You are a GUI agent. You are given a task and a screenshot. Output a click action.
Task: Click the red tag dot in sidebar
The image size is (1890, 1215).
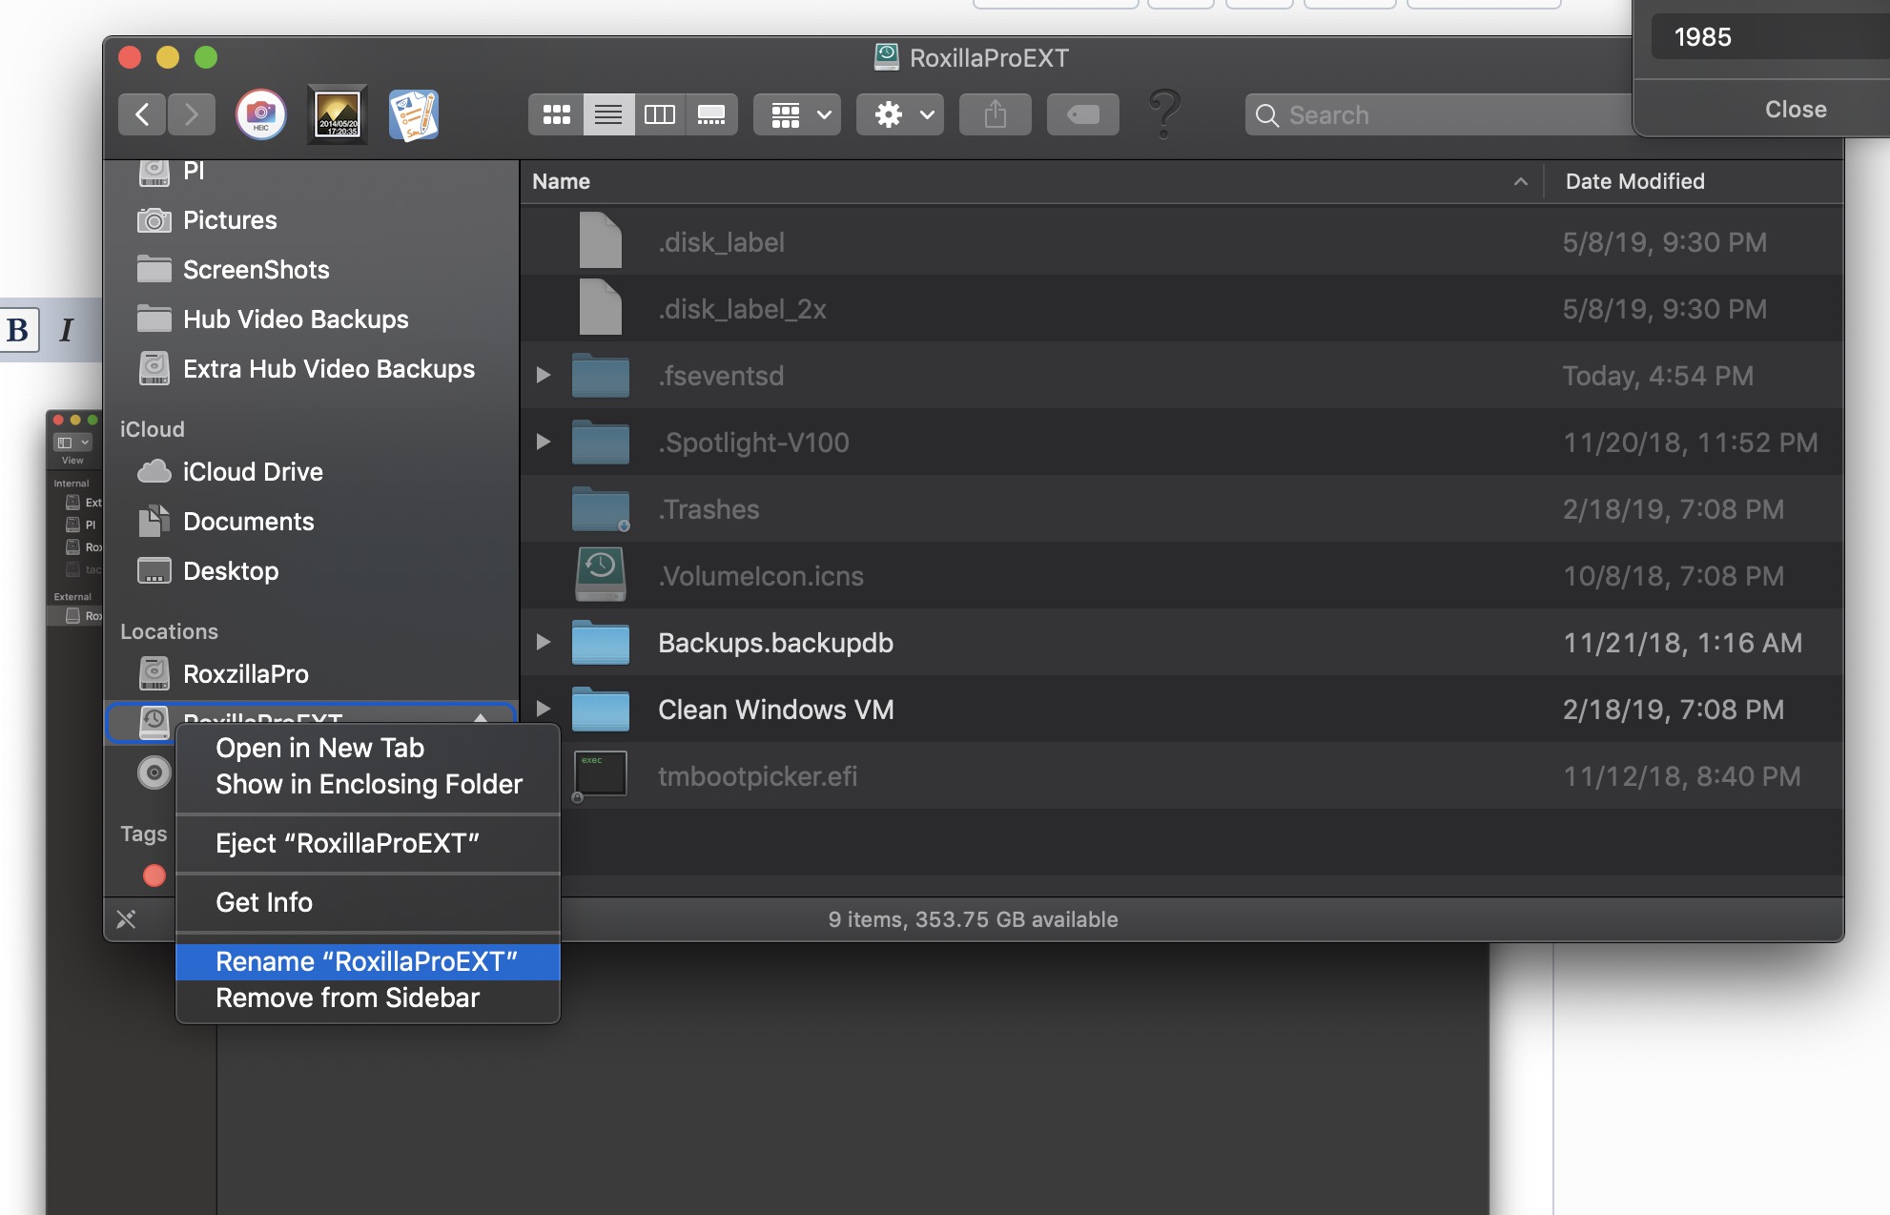pos(154,875)
